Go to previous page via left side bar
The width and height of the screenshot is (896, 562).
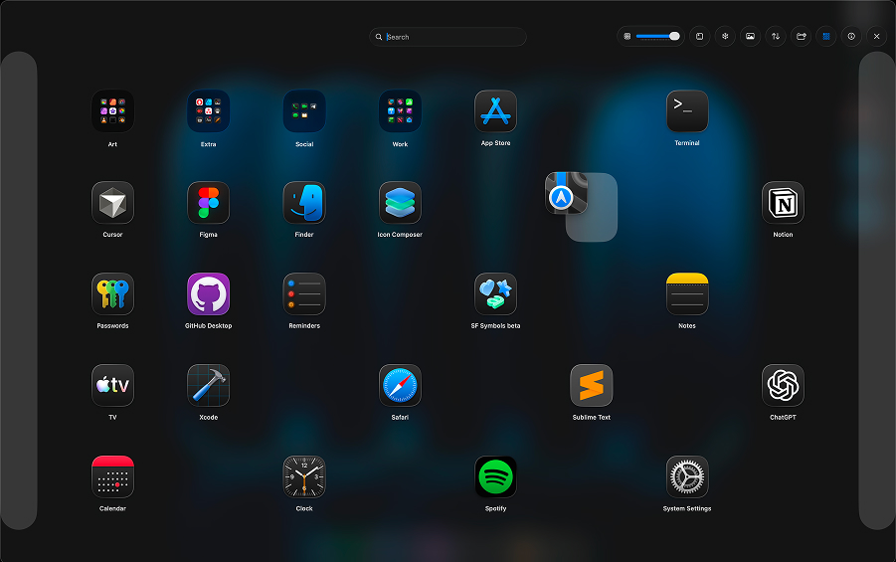pyautogui.click(x=18, y=290)
